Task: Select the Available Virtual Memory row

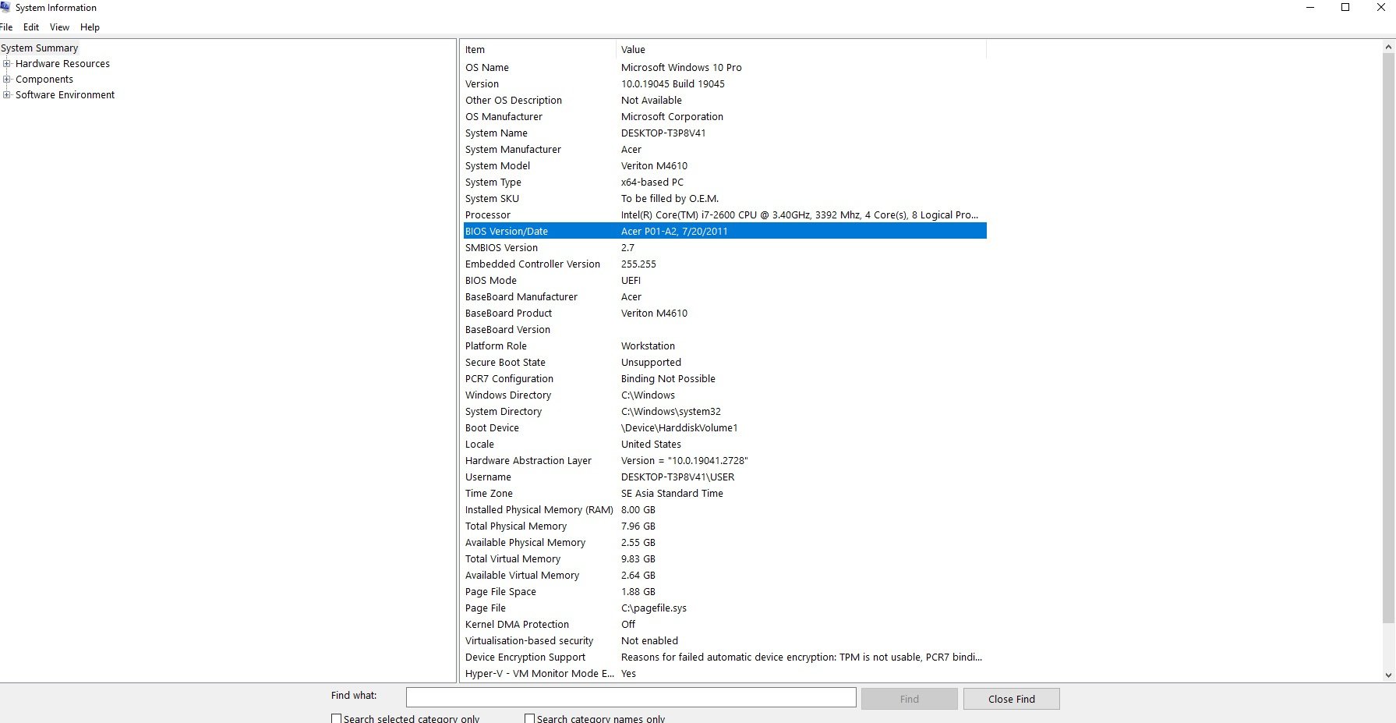Action: coord(725,576)
